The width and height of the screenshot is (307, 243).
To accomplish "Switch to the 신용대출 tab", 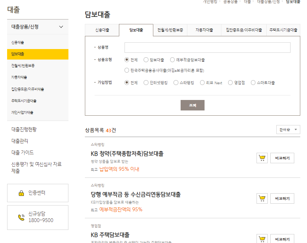I will pos(102,30).
